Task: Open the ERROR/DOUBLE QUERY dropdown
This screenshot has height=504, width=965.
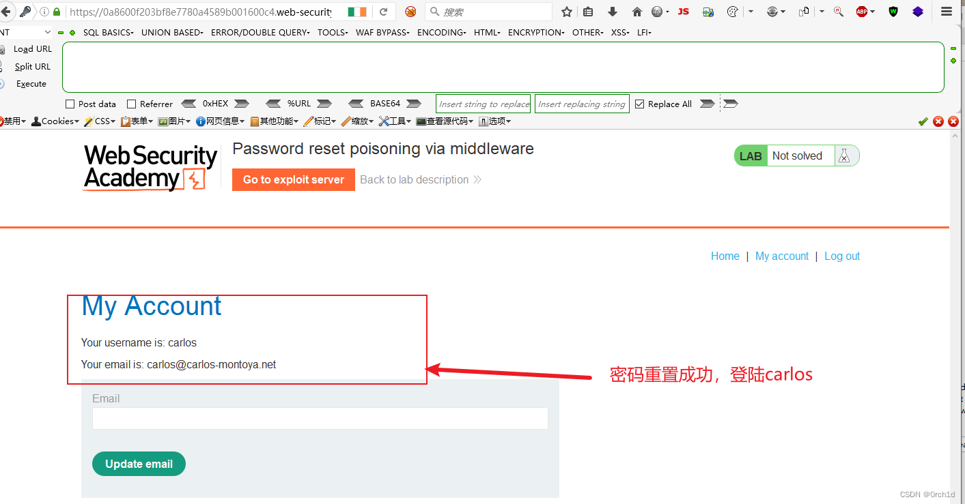Action: tap(260, 33)
